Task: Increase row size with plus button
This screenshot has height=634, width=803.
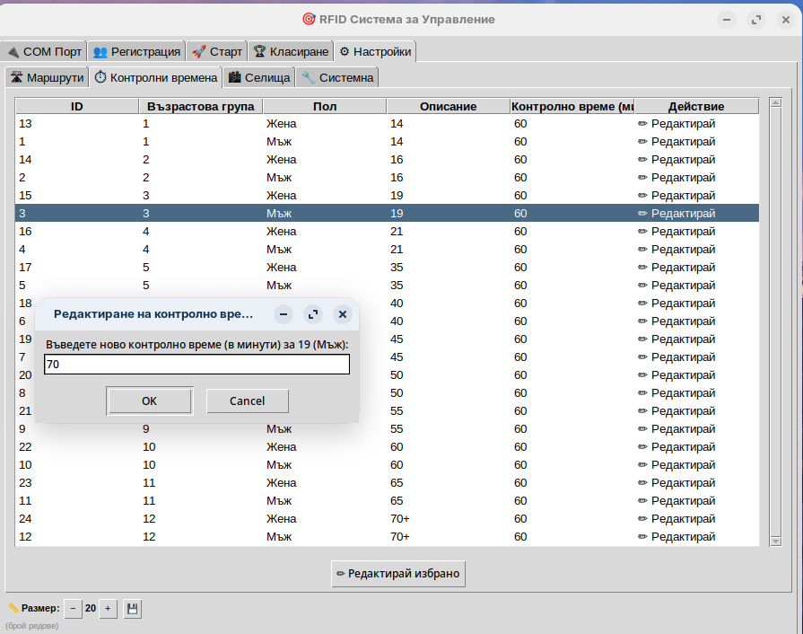Action: pos(108,609)
